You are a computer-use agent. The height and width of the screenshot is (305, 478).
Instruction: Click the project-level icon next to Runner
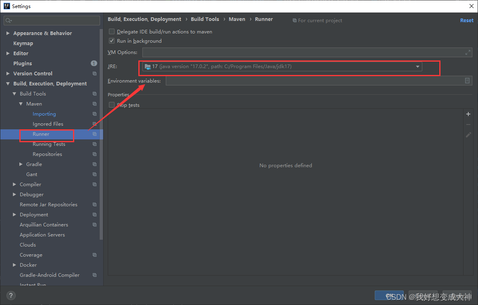[94, 134]
